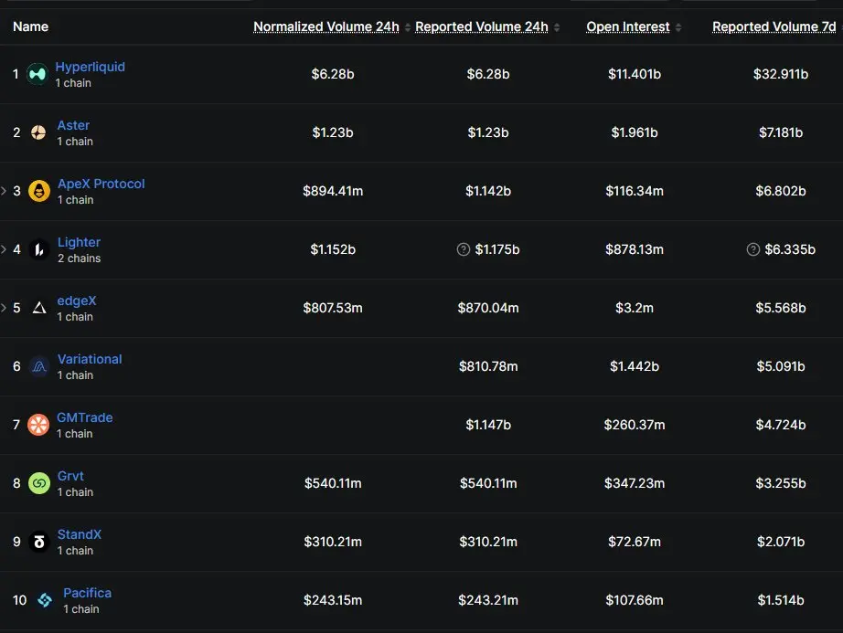Open the Variational protocol link
Screen dimensions: 843x633
90,359
